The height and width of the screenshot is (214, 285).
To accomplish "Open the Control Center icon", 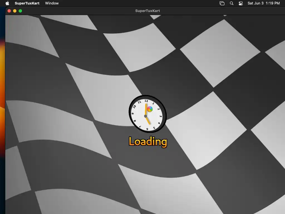I will pos(241,3).
